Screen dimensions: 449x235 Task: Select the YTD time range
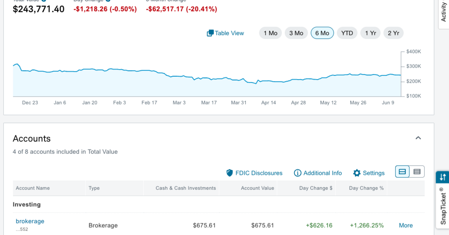(x=347, y=33)
